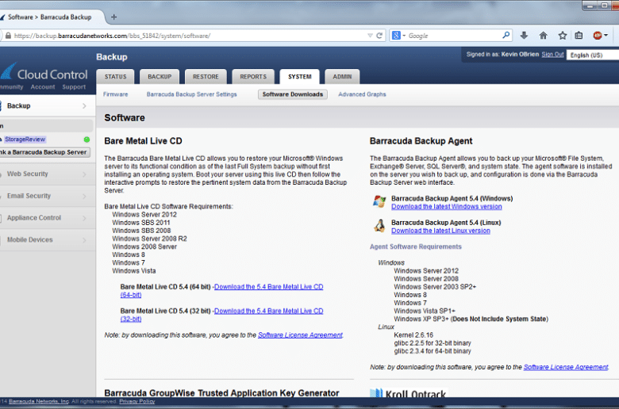Click the Kernel 2.6.16 requirement line
Image resolution: width=619 pixels, height=409 pixels.
pos(413,334)
